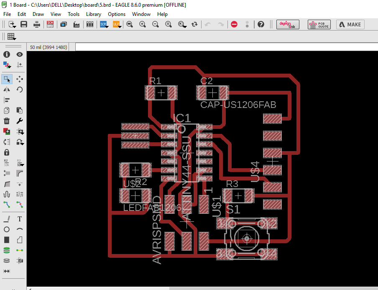Screen dimensions: 378x290
Task: Expand the zoom select dropdown
Action: click(x=185, y=26)
